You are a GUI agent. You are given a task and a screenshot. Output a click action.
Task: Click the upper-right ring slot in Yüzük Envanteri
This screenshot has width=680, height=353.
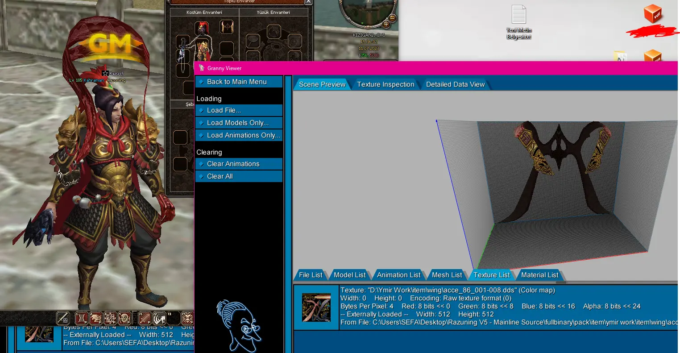[295, 41]
